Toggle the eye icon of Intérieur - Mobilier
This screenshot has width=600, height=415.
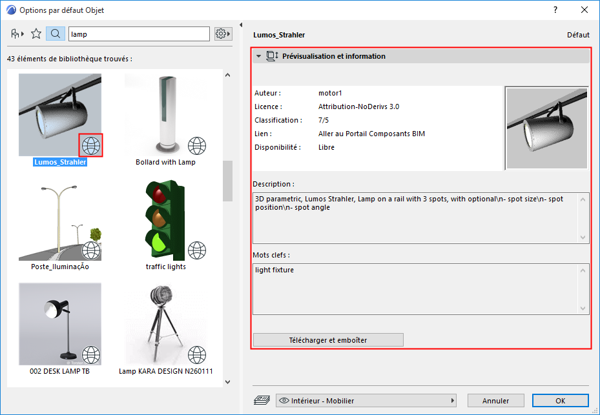[x=284, y=400]
